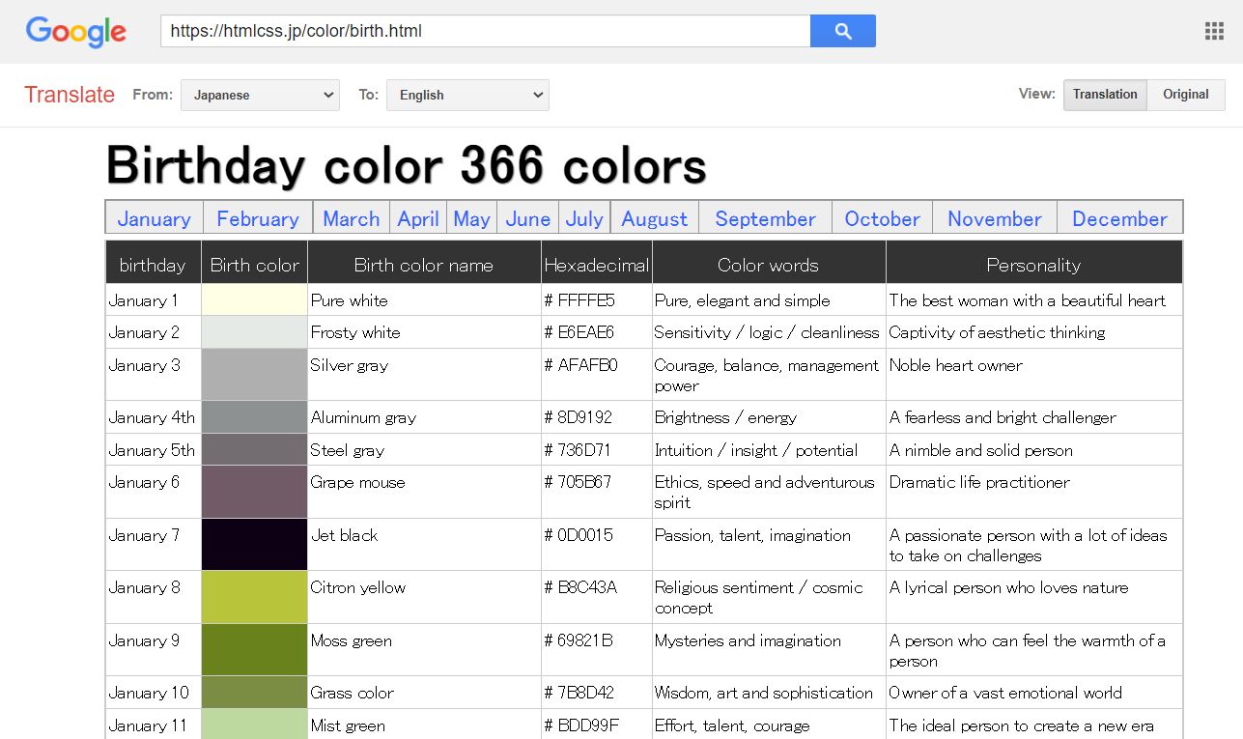Select the Grape mouse color swatch
Image resolution: width=1243 pixels, height=739 pixels.
click(x=253, y=491)
